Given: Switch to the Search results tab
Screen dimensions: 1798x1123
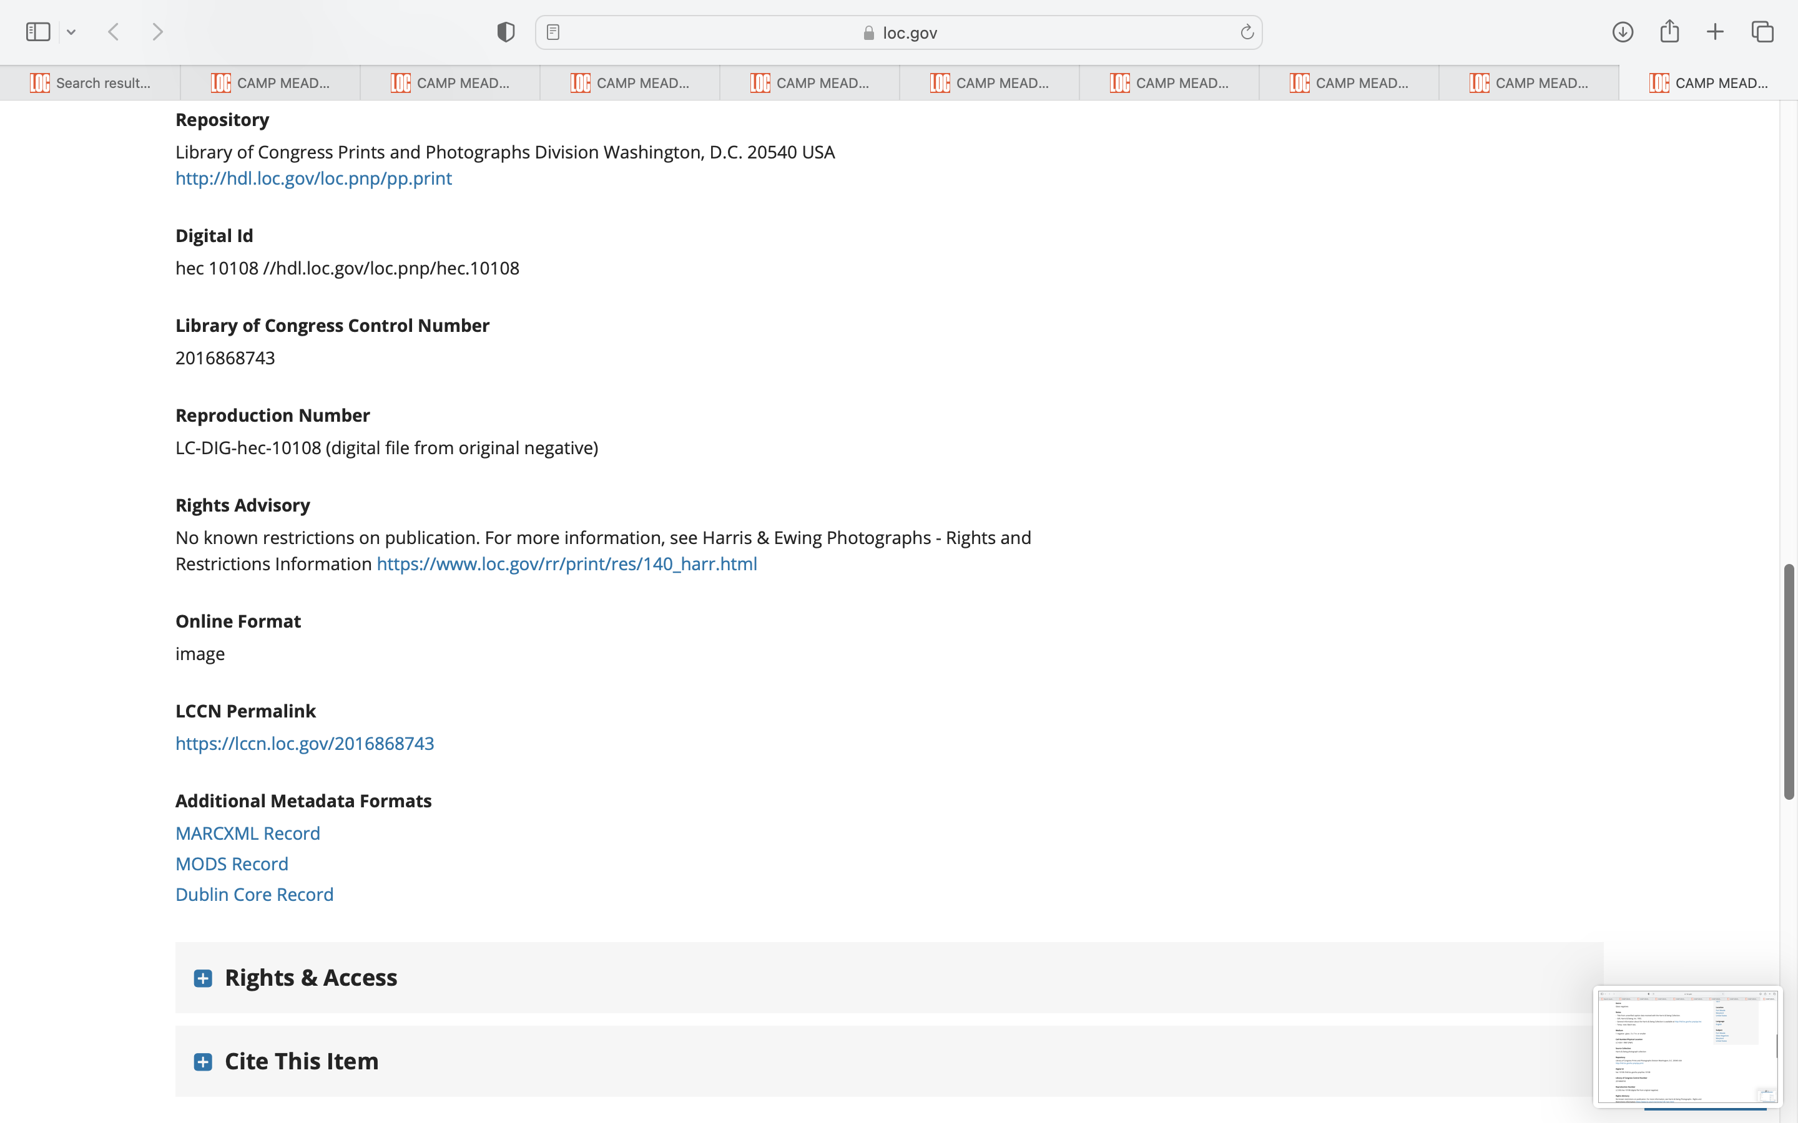Looking at the screenshot, I should tap(90, 83).
